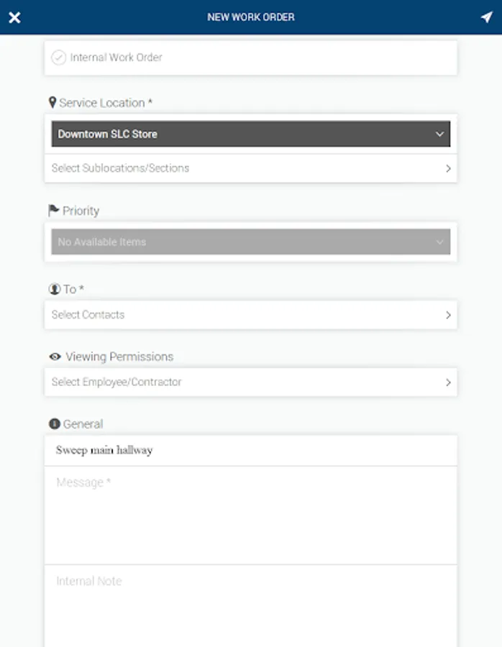Toggle the Internal Work Order checkbox

click(59, 58)
